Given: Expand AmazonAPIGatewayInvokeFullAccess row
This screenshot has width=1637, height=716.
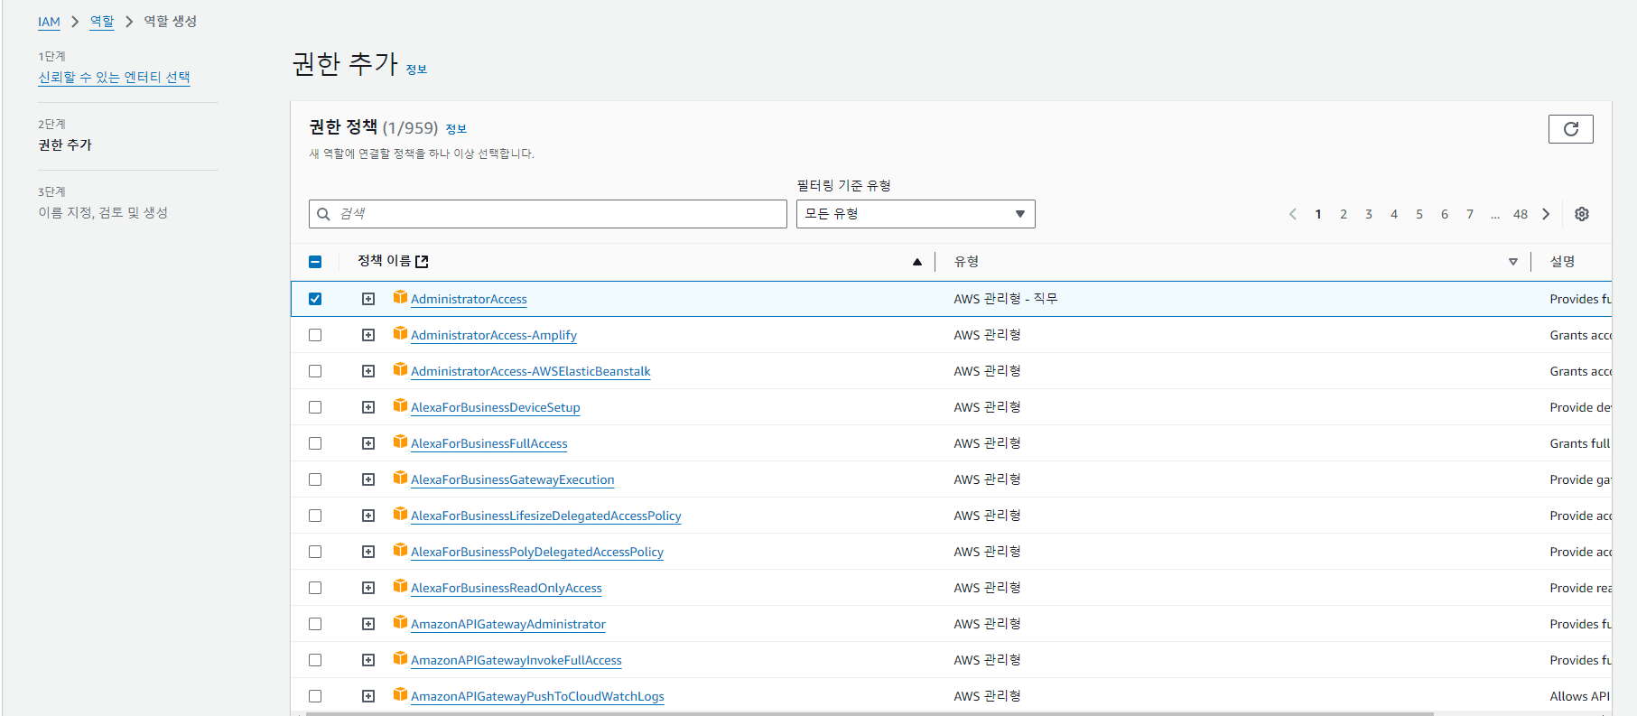Looking at the screenshot, I should (368, 660).
